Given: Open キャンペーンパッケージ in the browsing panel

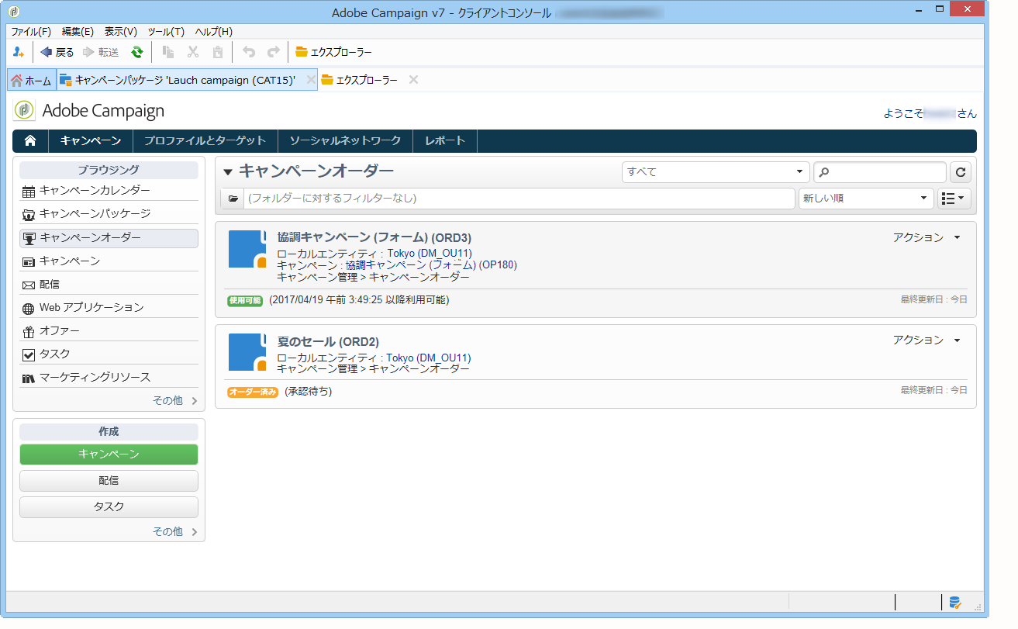Looking at the screenshot, I should pyautogui.click(x=109, y=214).
